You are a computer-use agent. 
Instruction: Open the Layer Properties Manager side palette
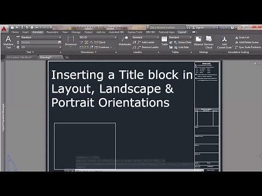[3, 117]
